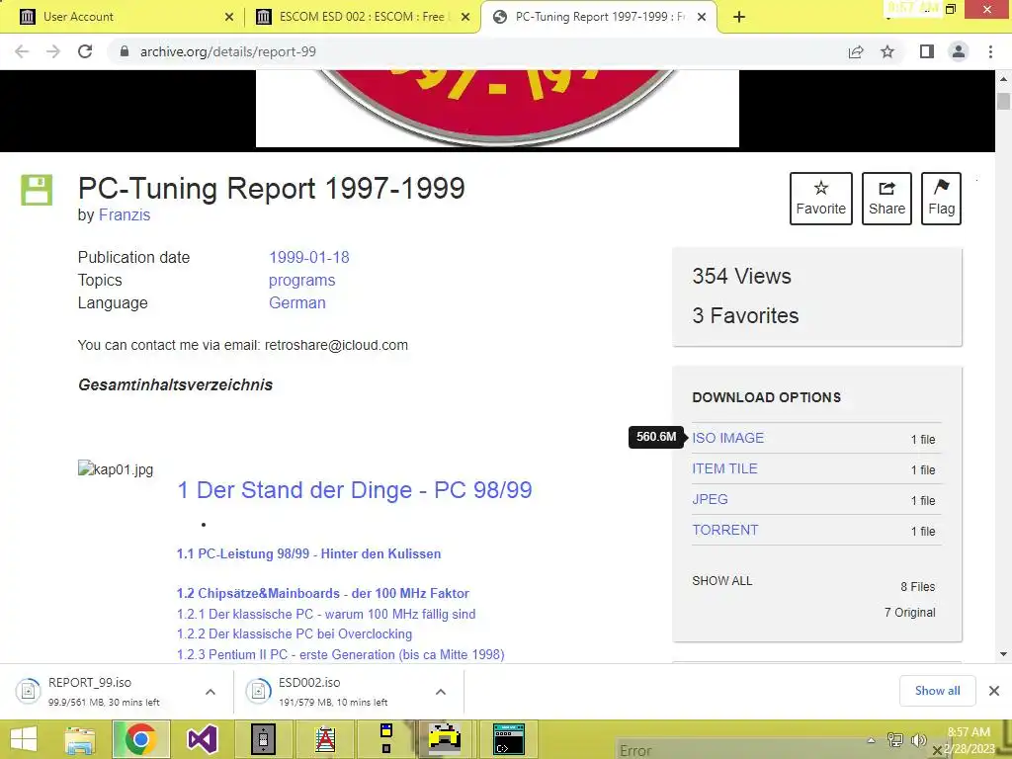Download the ITEM TILE file
This screenshot has height=759, width=1012.
724,468
